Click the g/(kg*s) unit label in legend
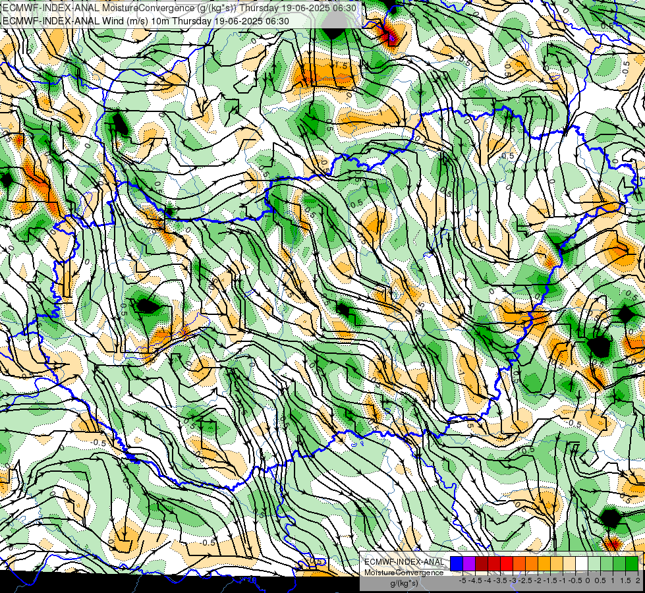The image size is (645, 593). [404, 583]
